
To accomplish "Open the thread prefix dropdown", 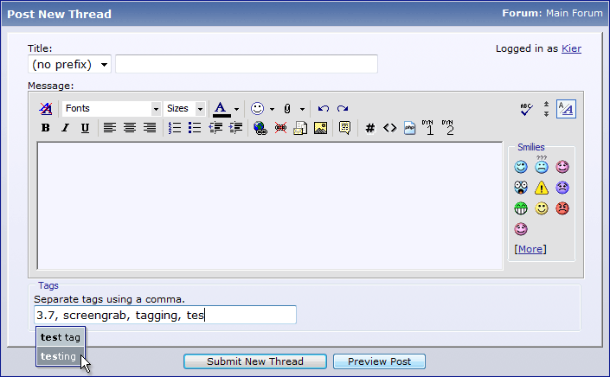I will (x=69, y=65).
